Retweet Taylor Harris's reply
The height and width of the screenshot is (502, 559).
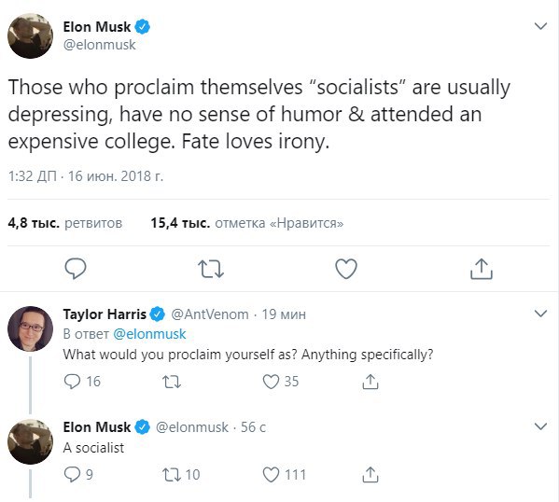pyautogui.click(x=172, y=382)
